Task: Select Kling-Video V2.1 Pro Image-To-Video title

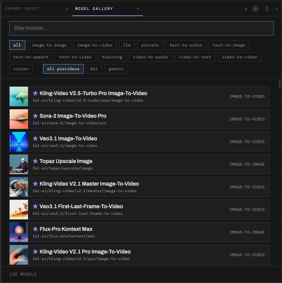Action: pyautogui.click(x=85, y=252)
